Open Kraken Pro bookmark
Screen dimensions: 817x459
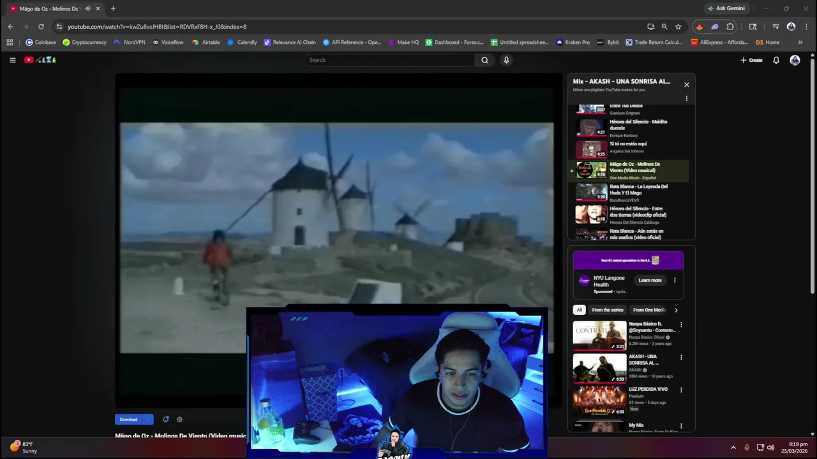point(573,42)
